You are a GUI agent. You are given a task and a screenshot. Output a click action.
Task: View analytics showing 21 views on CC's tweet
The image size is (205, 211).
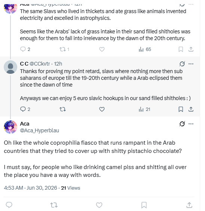(144, 109)
